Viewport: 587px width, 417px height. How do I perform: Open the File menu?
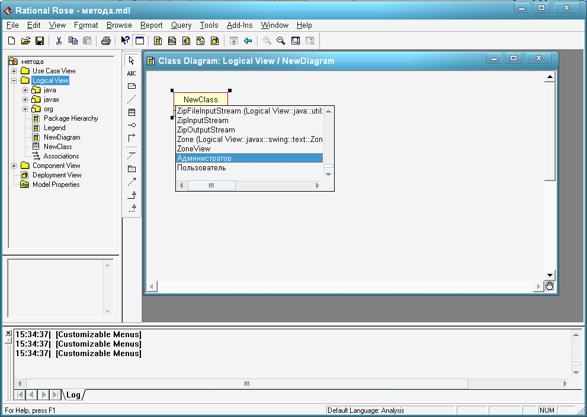[12, 25]
